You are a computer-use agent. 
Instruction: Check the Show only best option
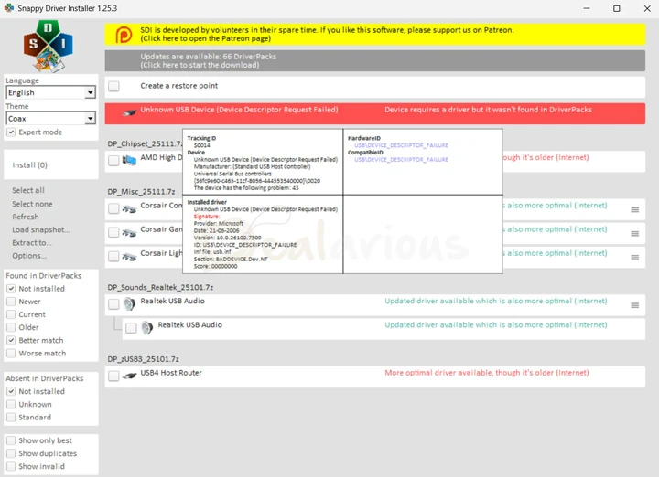click(11, 440)
